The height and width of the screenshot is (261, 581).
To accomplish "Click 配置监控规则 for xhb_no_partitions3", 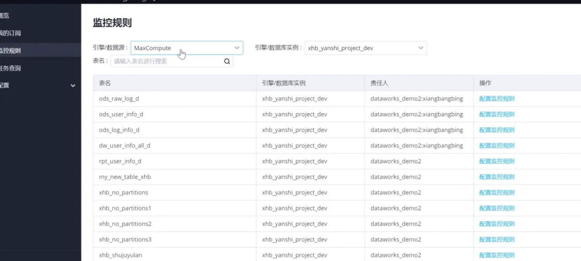I will click(497, 240).
